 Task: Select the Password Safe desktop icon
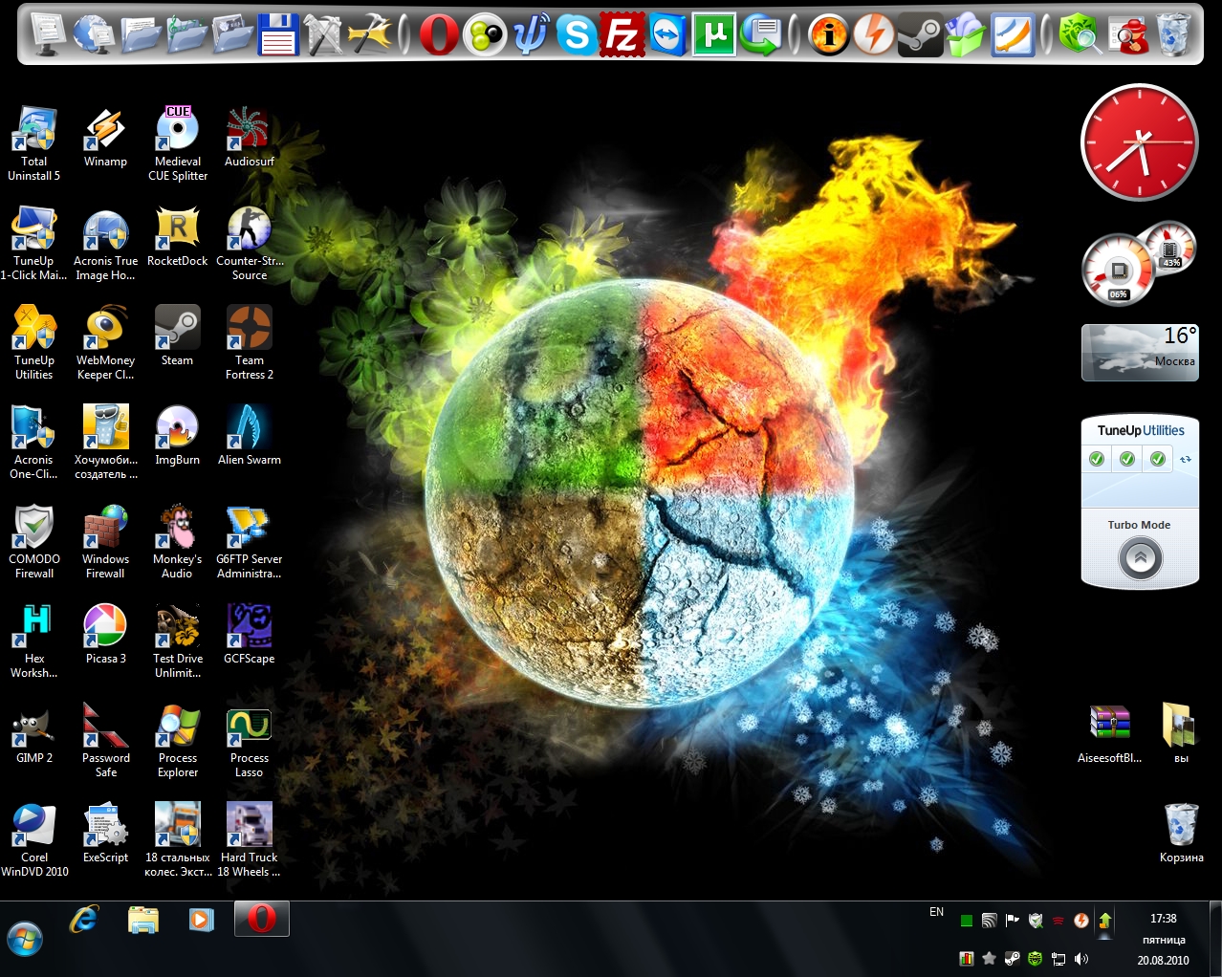click(x=105, y=741)
